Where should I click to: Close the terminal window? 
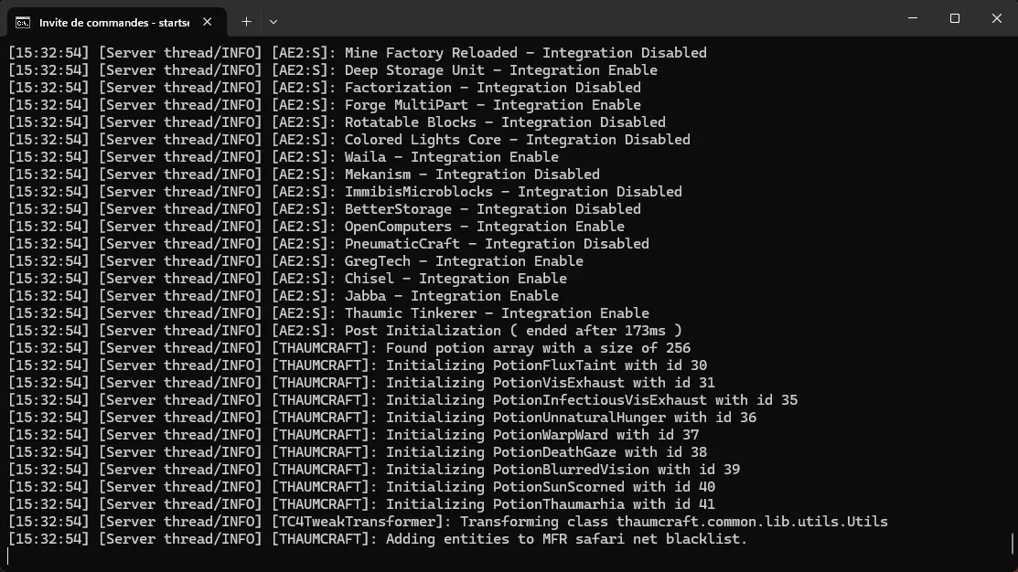click(997, 18)
